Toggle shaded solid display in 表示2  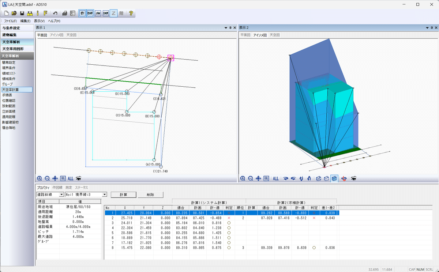click(334, 178)
